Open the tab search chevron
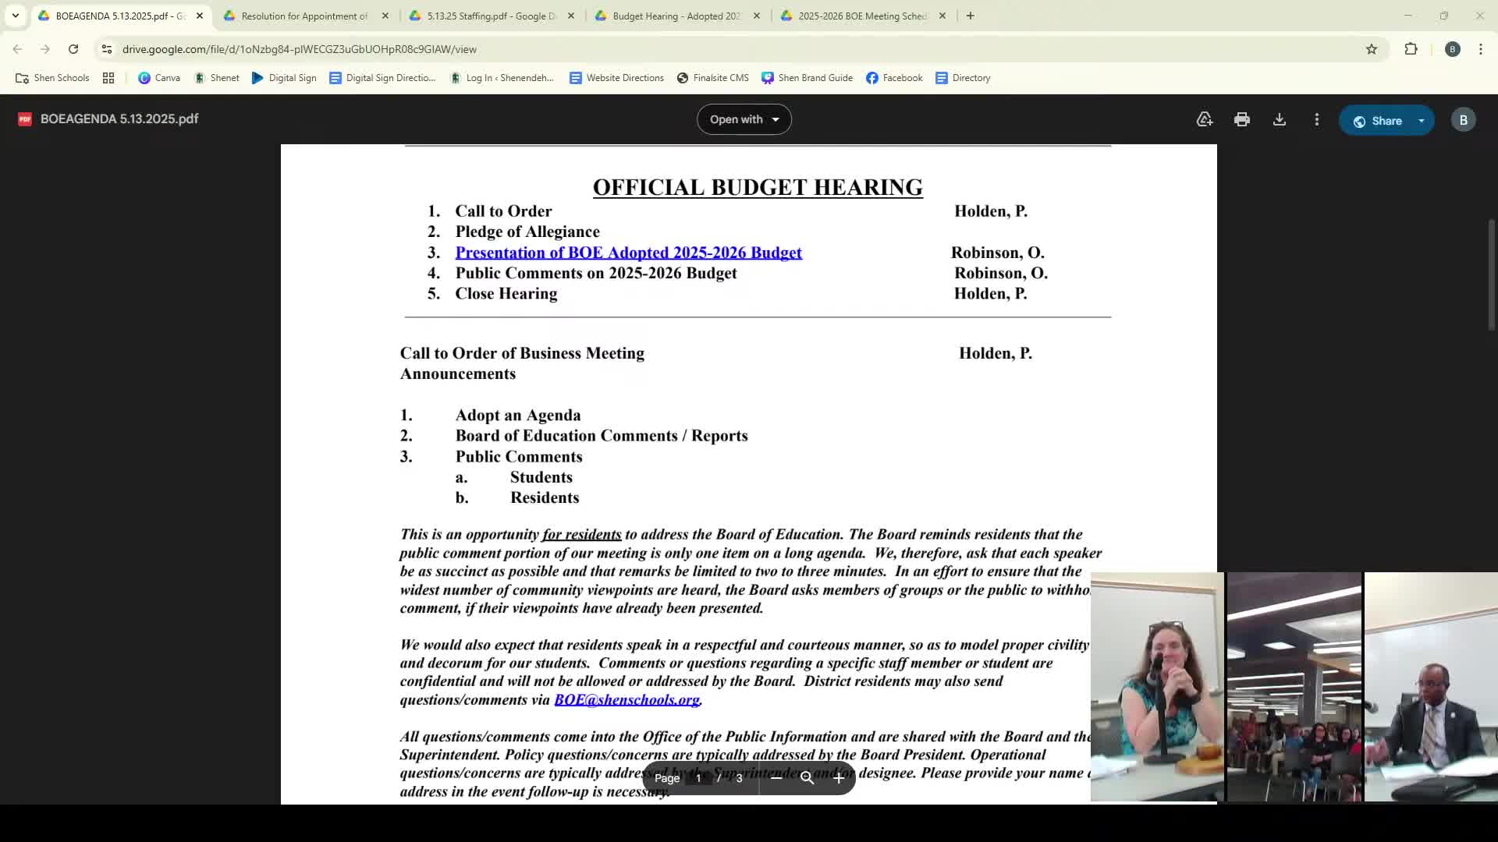This screenshot has height=842, width=1498. click(x=16, y=16)
